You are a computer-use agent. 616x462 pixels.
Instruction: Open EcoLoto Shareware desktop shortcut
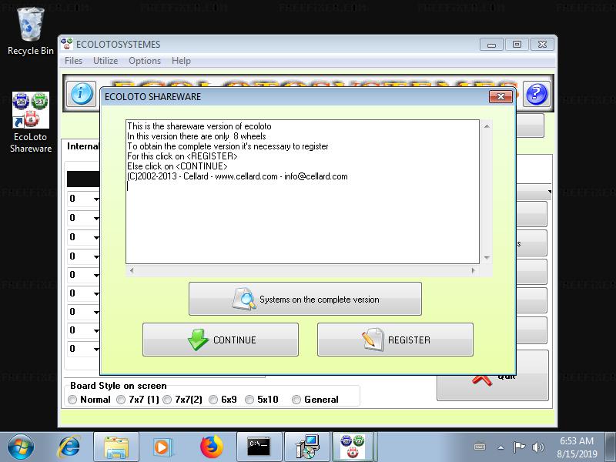tap(31, 122)
